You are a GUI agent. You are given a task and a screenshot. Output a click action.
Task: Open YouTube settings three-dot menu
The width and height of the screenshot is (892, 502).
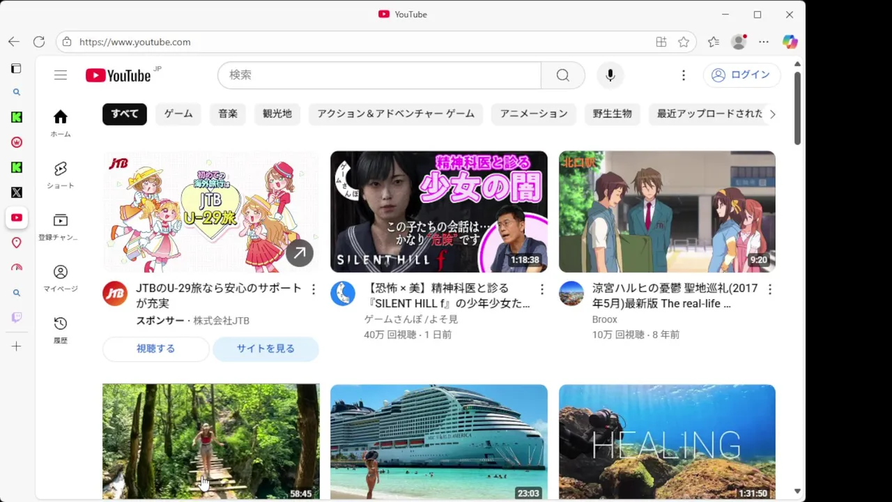(684, 75)
